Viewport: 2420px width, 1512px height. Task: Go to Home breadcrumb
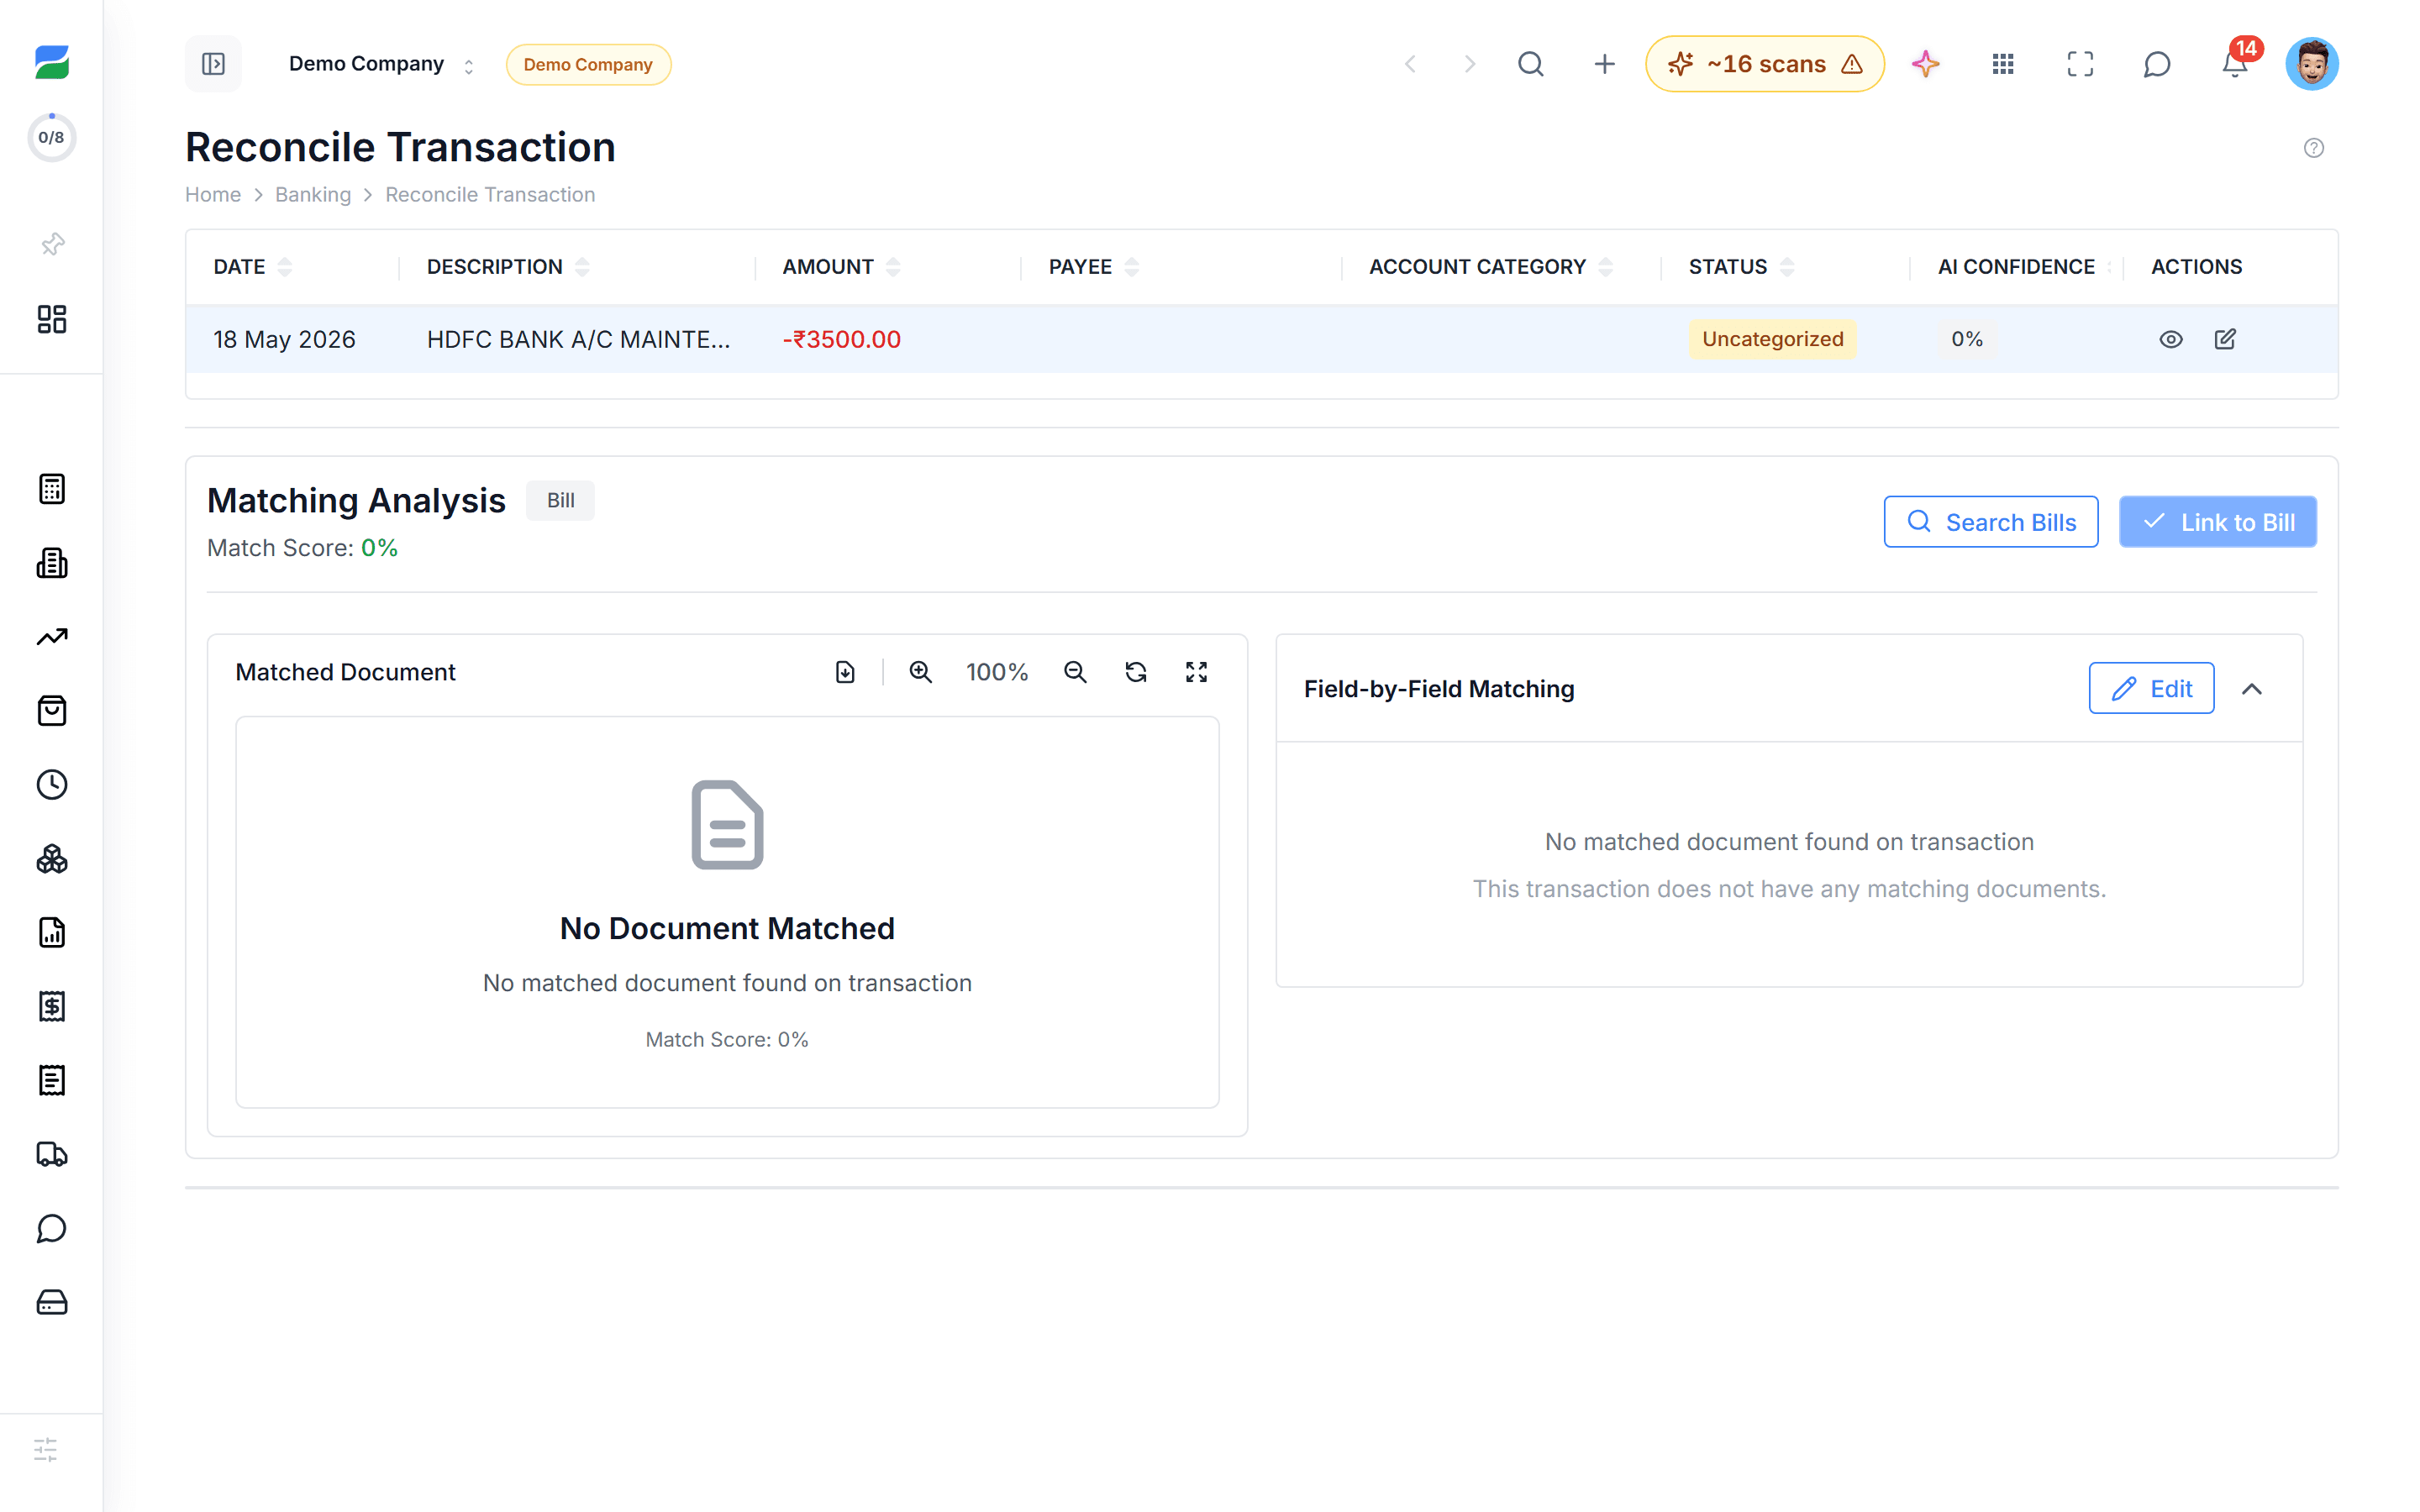tap(213, 194)
